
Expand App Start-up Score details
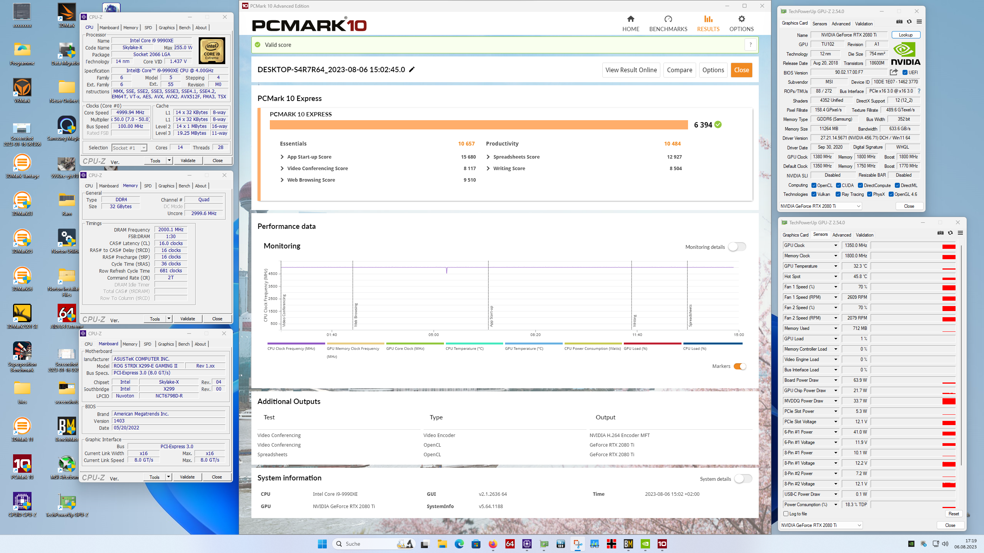(282, 157)
